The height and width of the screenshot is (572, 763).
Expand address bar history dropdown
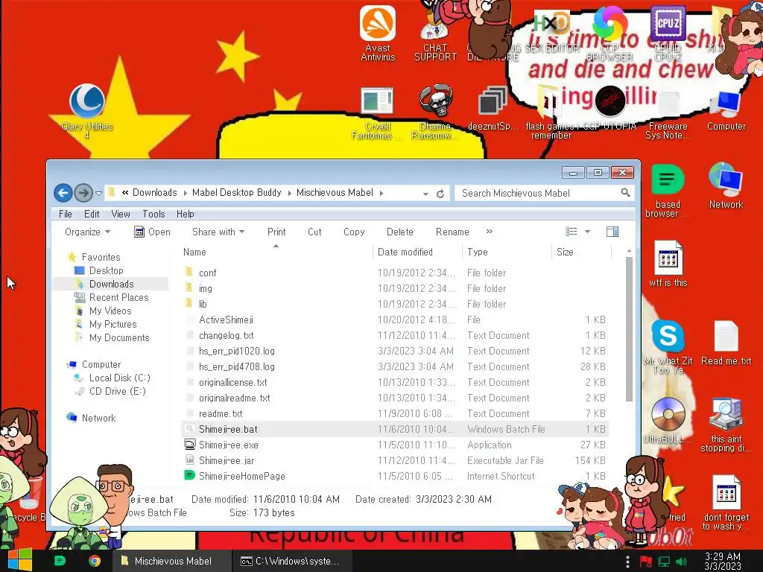coord(425,194)
